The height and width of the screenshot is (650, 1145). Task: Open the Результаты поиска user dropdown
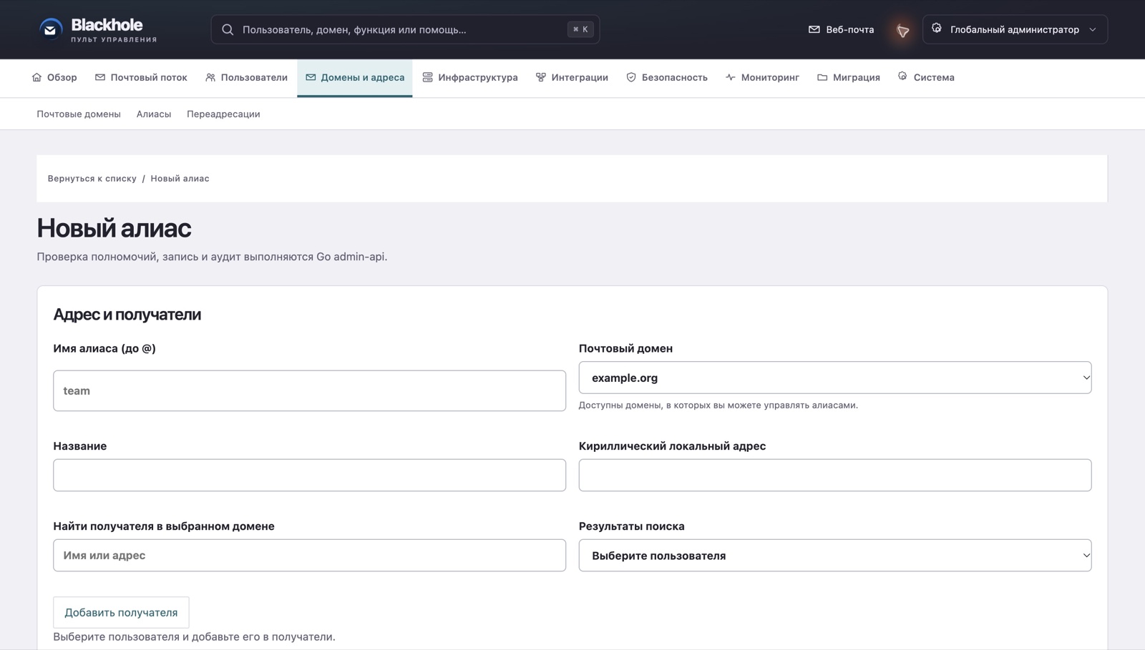834,556
